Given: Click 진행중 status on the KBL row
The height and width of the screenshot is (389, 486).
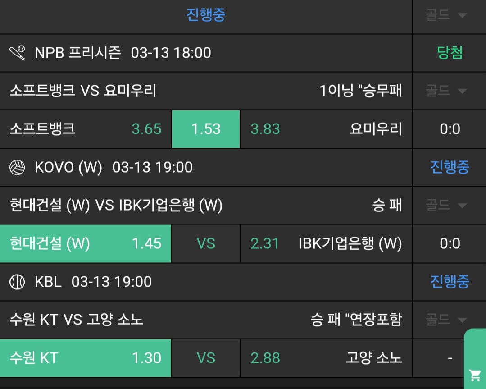Looking at the screenshot, I should [x=450, y=282].
